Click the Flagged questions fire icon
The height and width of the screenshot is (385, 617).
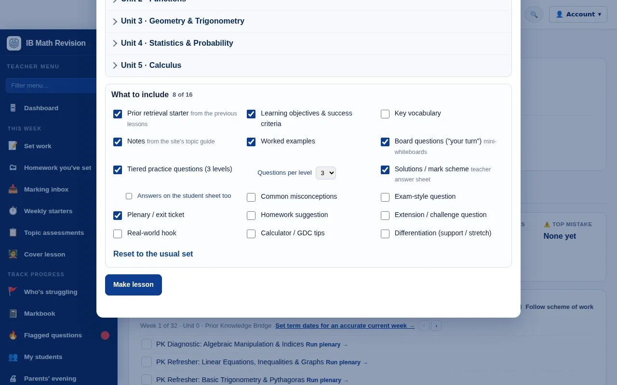point(13,335)
